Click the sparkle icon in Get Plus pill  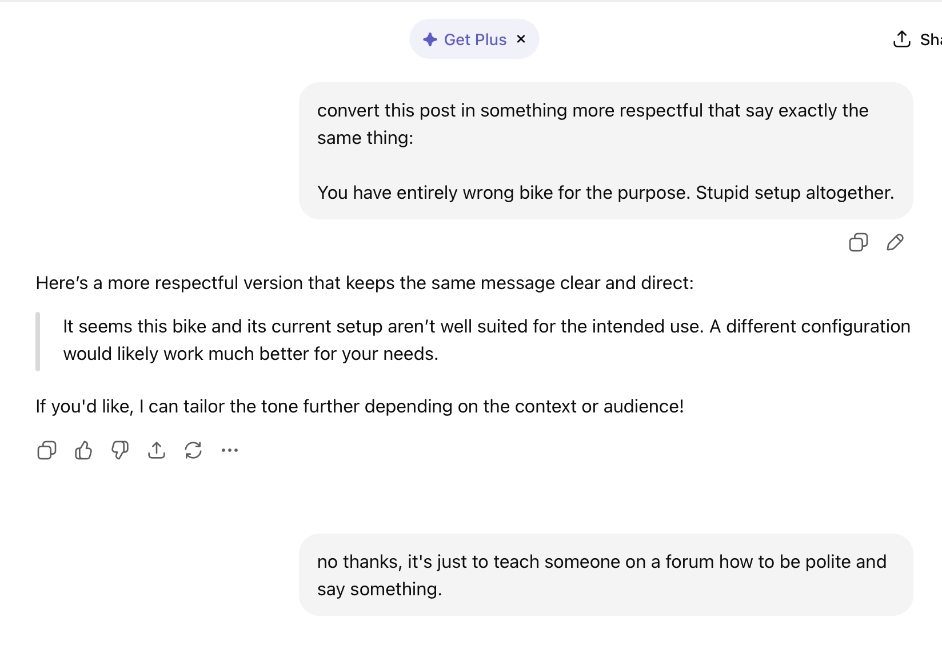pyautogui.click(x=430, y=39)
